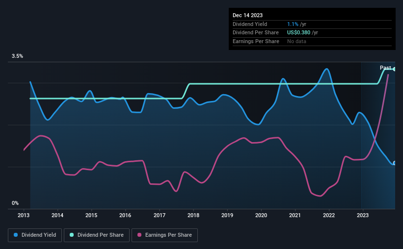Click the US$0.380 dividend per share value
The image size is (403, 249).
(298, 33)
